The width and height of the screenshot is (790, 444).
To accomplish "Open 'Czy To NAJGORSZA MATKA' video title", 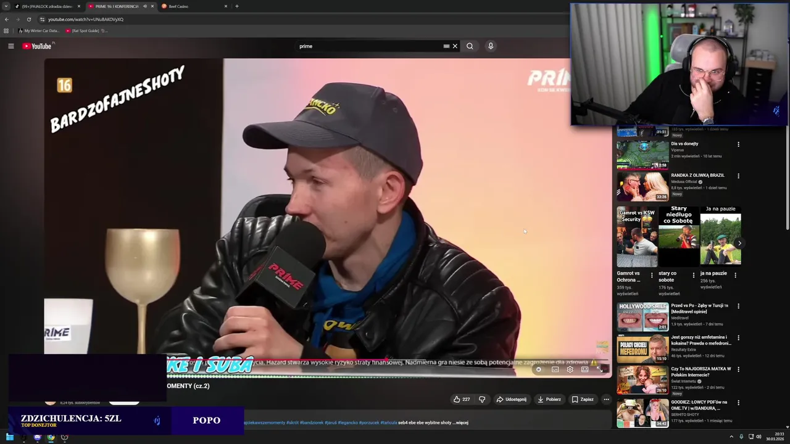I will (x=701, y=372).
